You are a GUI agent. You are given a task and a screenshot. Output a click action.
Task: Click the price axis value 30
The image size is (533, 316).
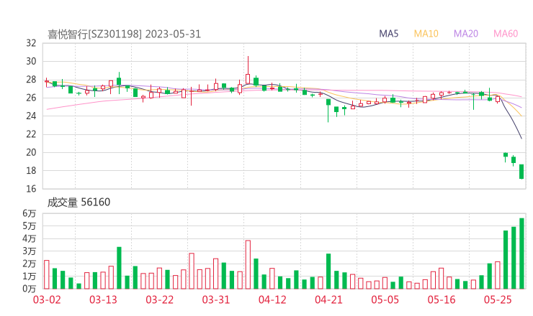tap(31, 61)
